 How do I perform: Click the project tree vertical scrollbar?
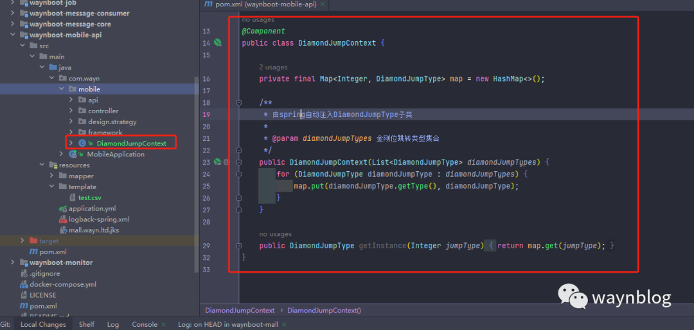(197, 175)
